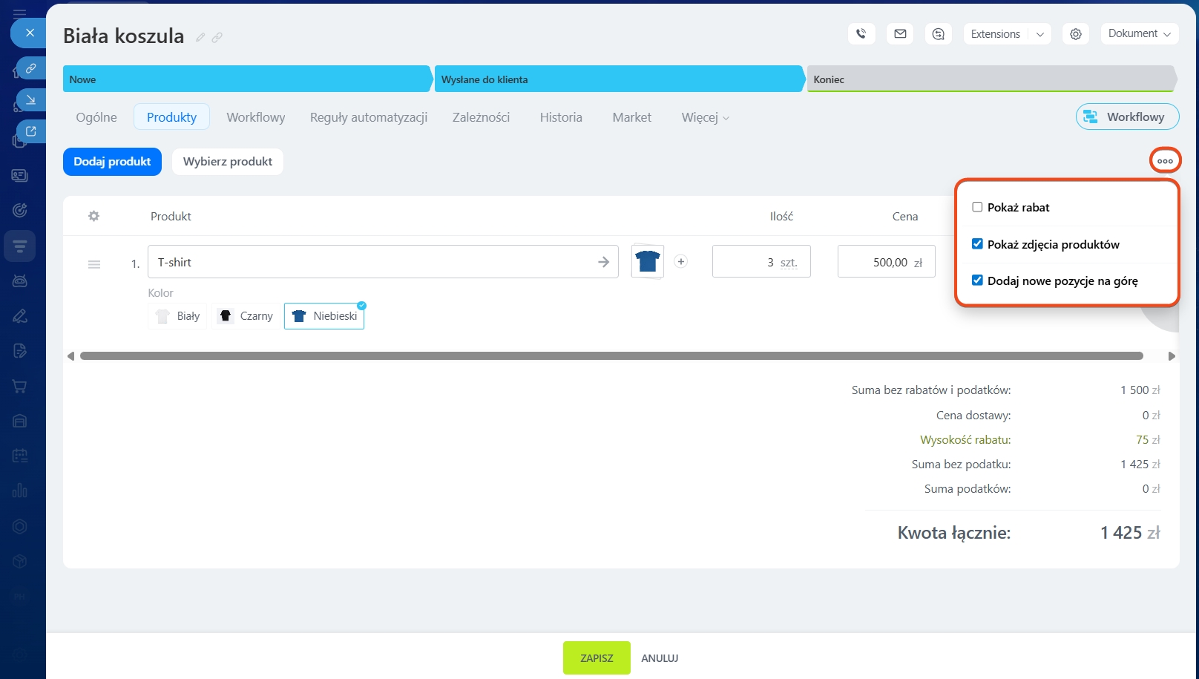The height and width of the screenshot is (679, 1199).
Task: Click the phone call icon
Action: point(861,34)
